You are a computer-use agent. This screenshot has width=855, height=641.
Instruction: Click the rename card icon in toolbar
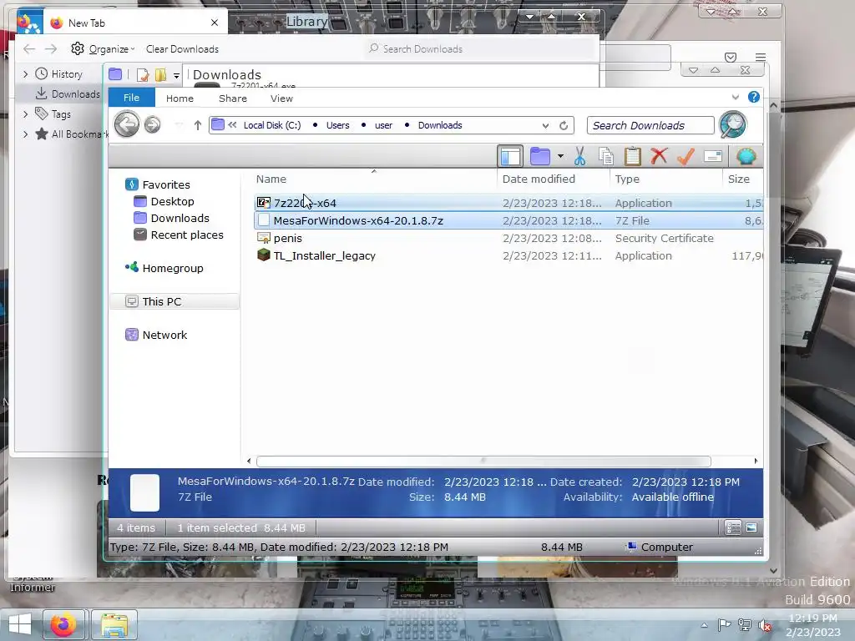point(713,157)
